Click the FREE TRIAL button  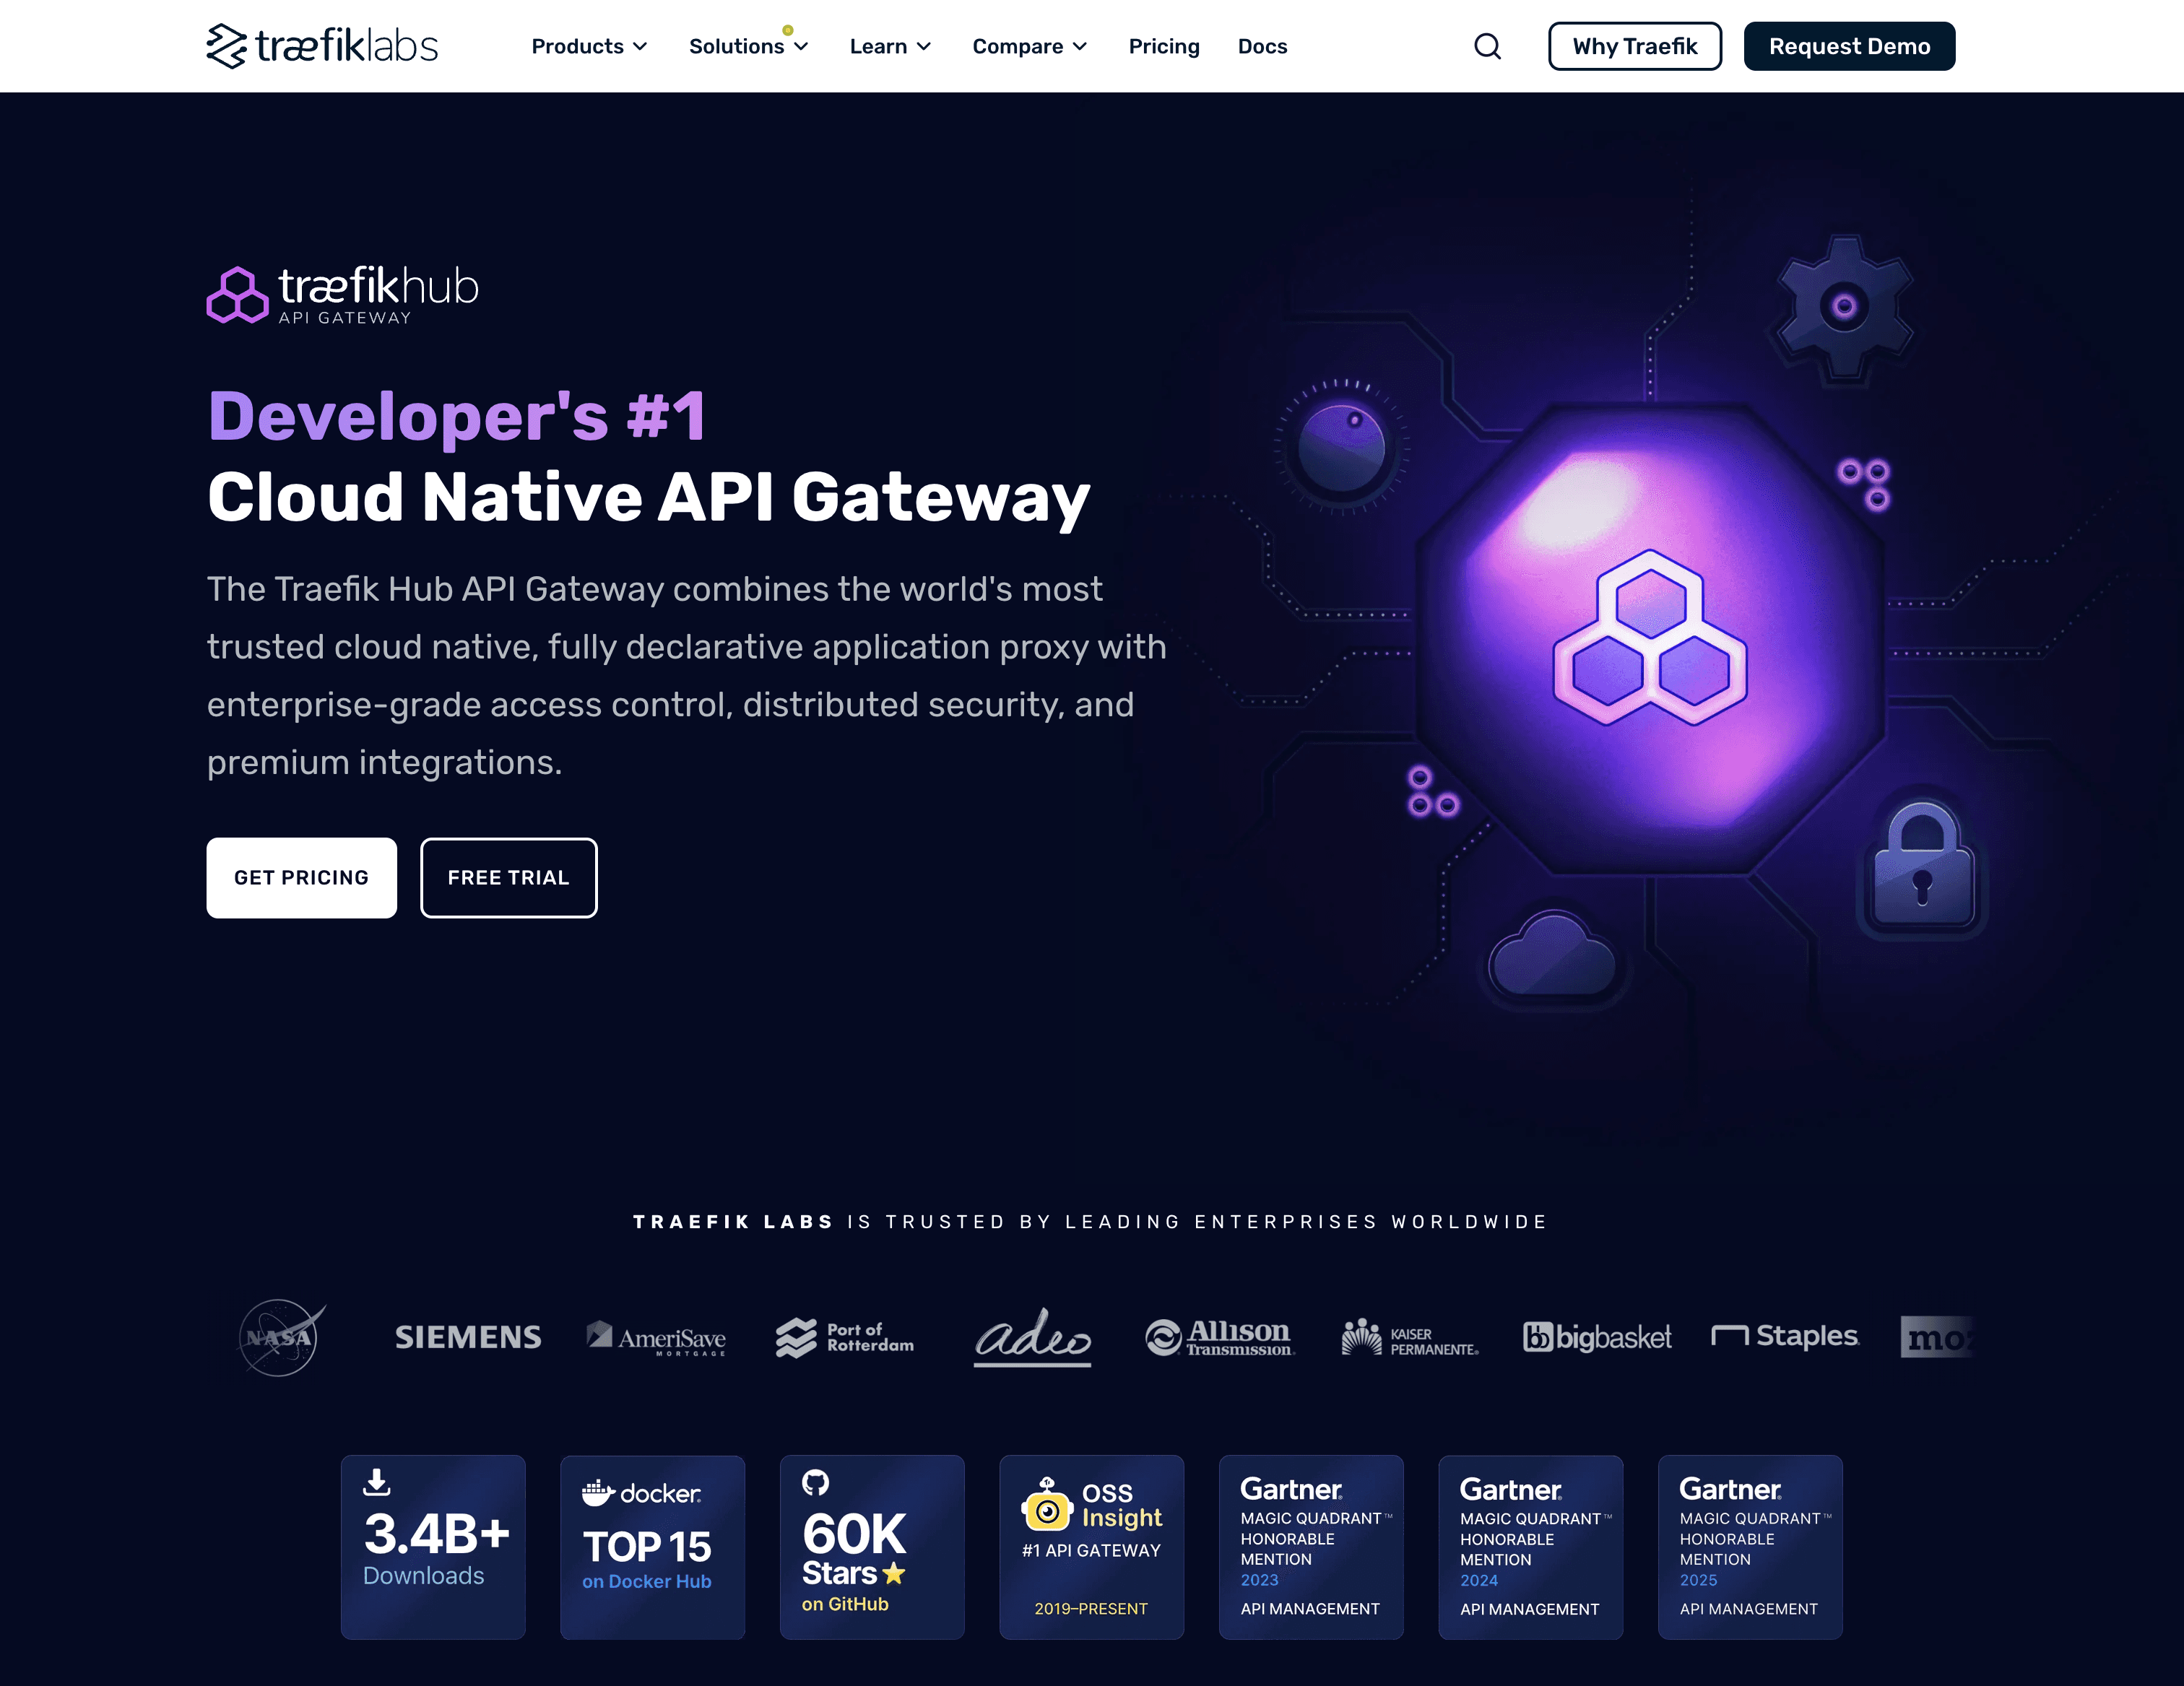[x=509, y=877]
